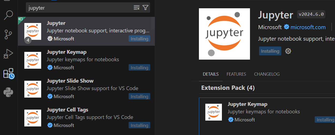Viewport: 335px width, 135px height.
Task: Click the Jupyter Keymap icon in list
Action: click(33, 60)
